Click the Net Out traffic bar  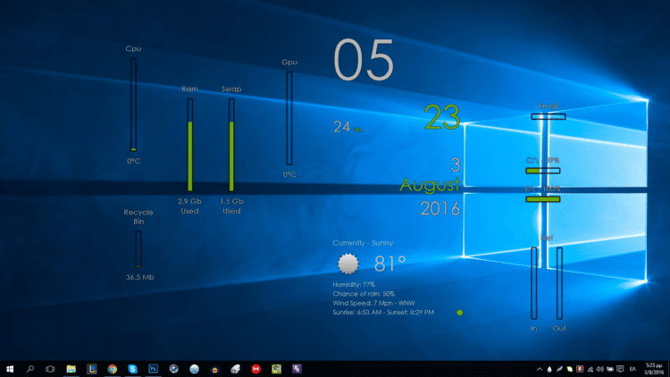point(559,283)
